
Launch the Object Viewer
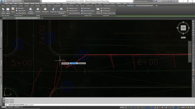click(21, 11)
